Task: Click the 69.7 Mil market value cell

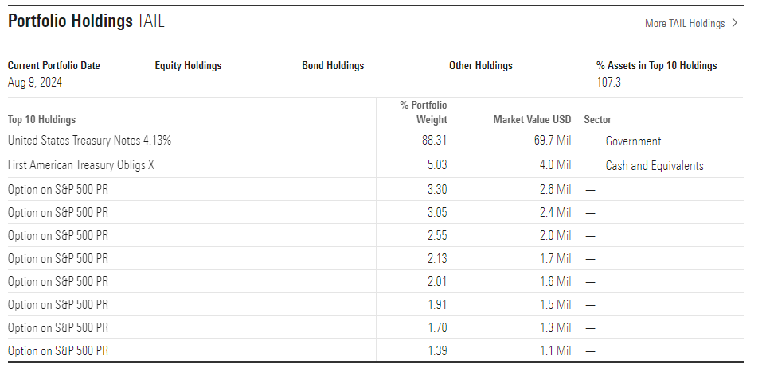Action: (x=551, y=141)
